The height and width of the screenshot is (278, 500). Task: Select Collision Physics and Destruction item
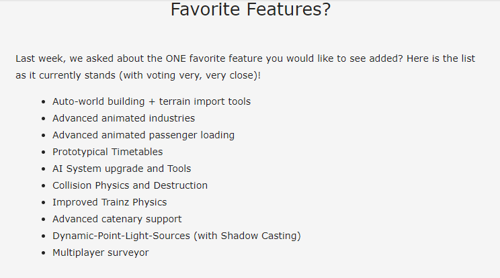[x=130, y=185]
